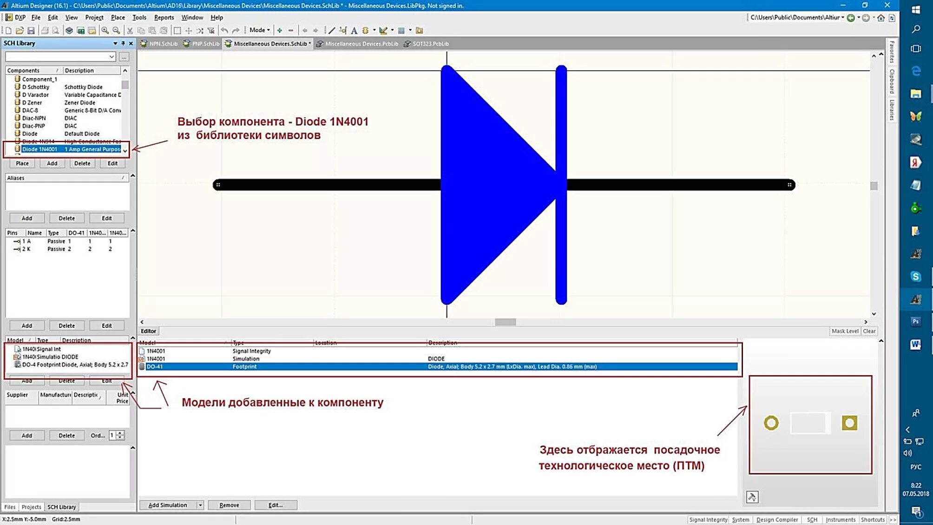Viewport: 933px width, 525px height.
Task: Click the Zoom In magnifier icon
Action: [x=105, y=31]
